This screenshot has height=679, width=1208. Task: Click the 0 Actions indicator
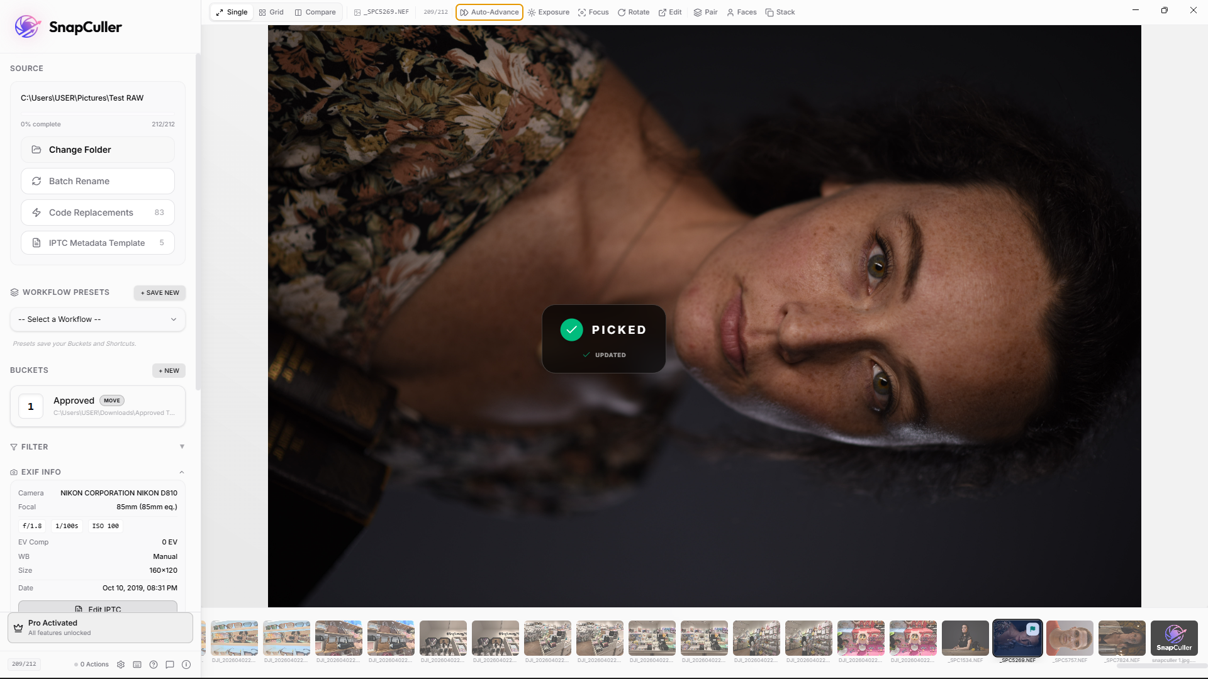[x=92, y=665]
